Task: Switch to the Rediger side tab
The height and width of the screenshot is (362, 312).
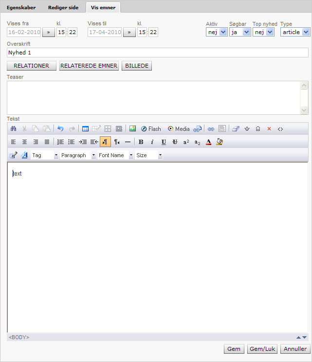Action: (63, 8)
